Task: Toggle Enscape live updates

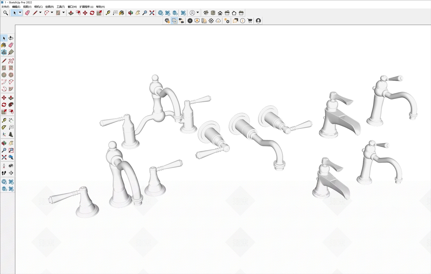Action: click(x=174, y=21)
